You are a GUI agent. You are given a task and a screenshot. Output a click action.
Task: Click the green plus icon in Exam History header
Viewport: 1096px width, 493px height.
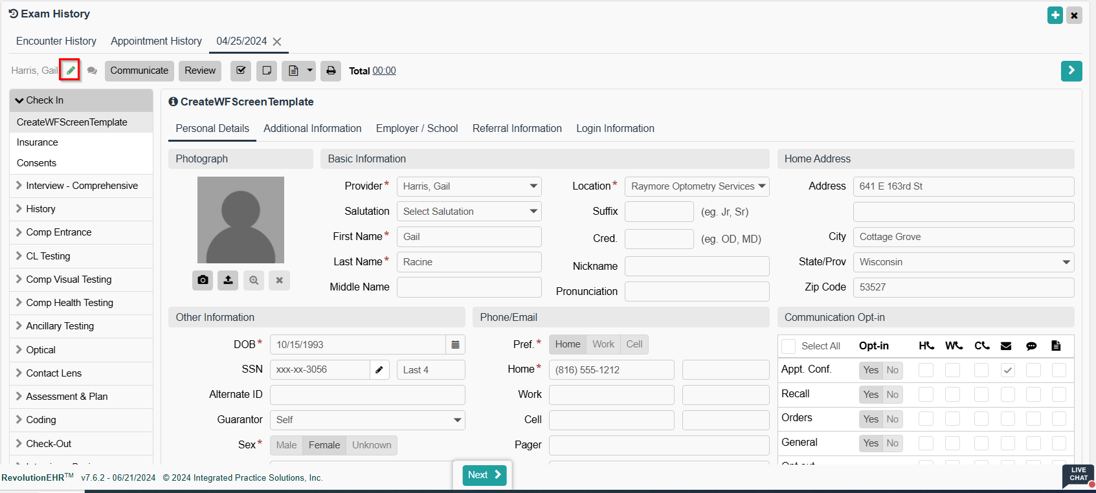coord(1055,15)
